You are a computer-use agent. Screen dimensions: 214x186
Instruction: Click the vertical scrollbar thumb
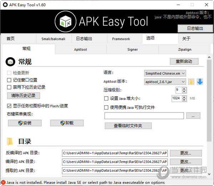(x=209, y=101)
